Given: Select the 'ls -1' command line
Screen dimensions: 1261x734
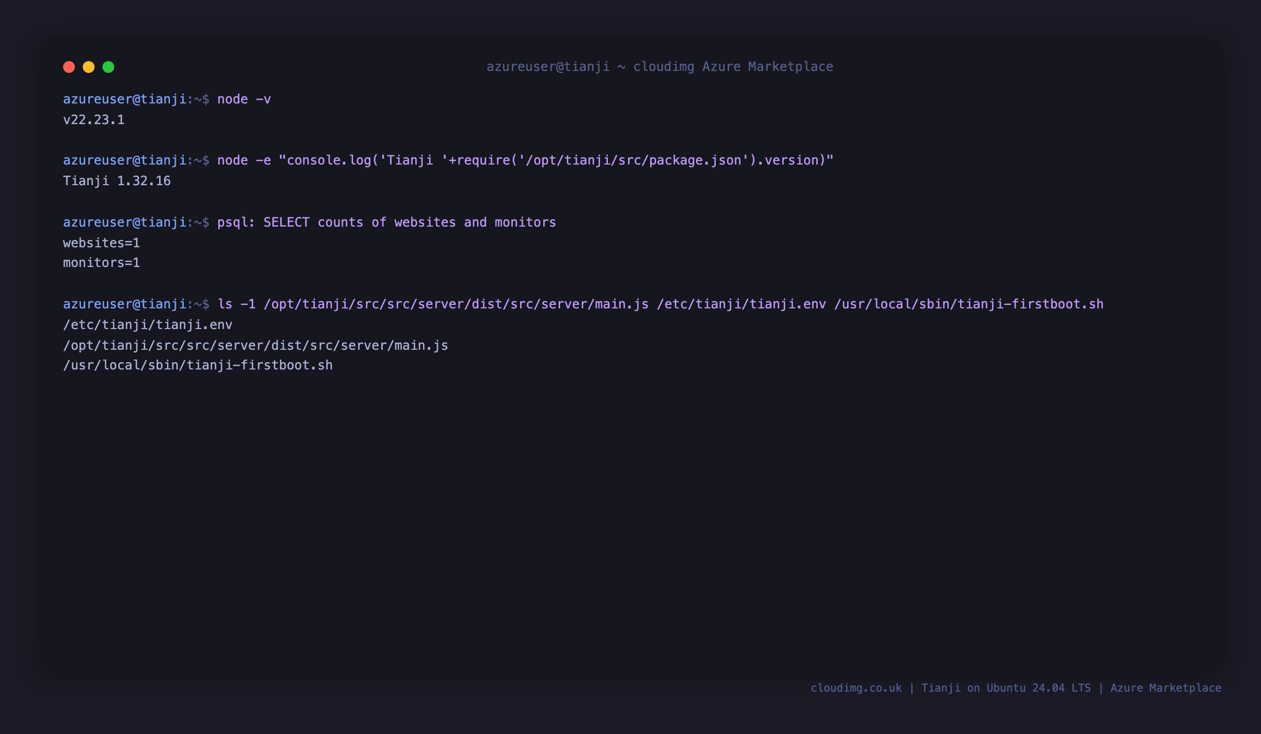Looking at the screenshot, I should click(x=583, y=304).
